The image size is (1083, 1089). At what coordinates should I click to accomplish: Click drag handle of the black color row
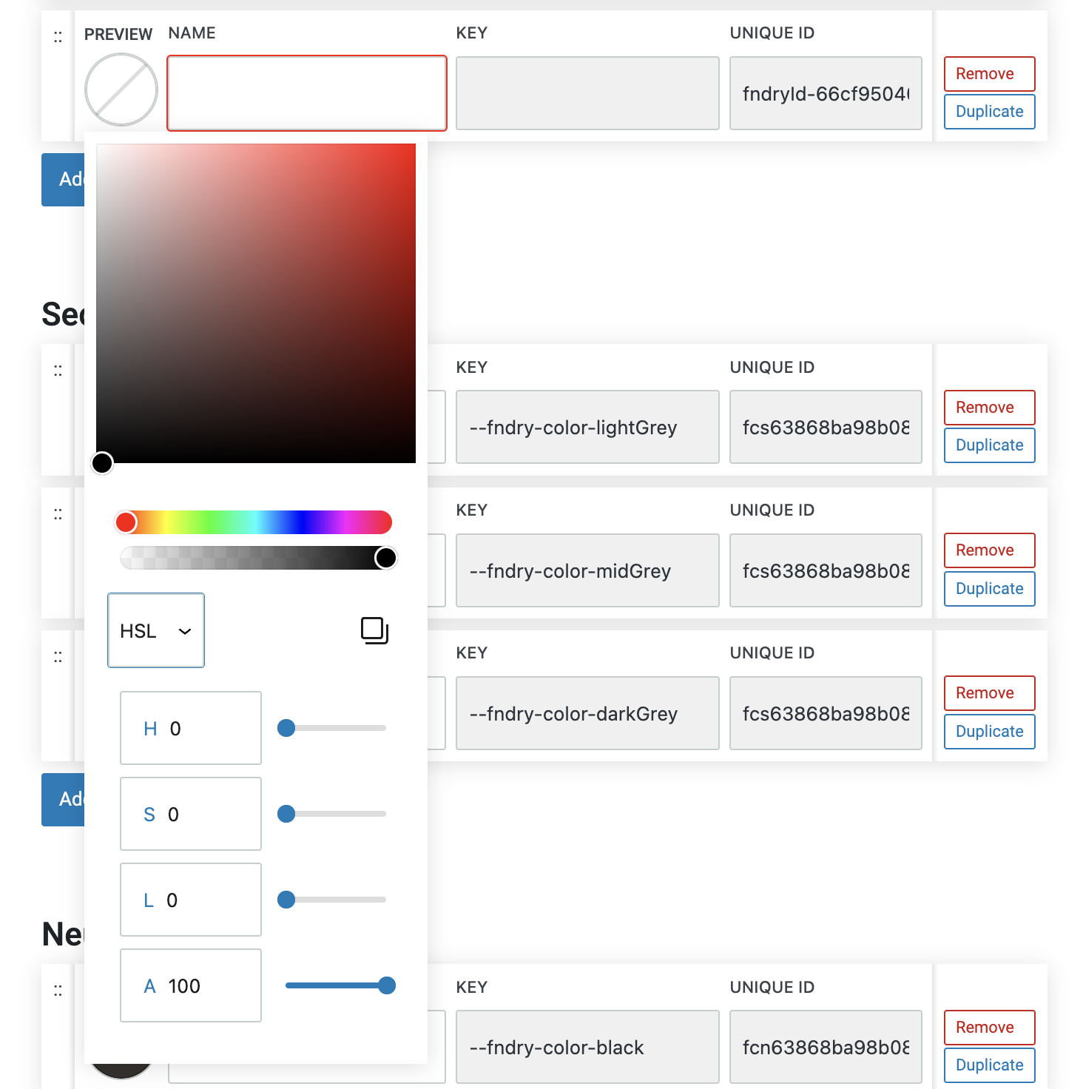click(x=58, y=990)
